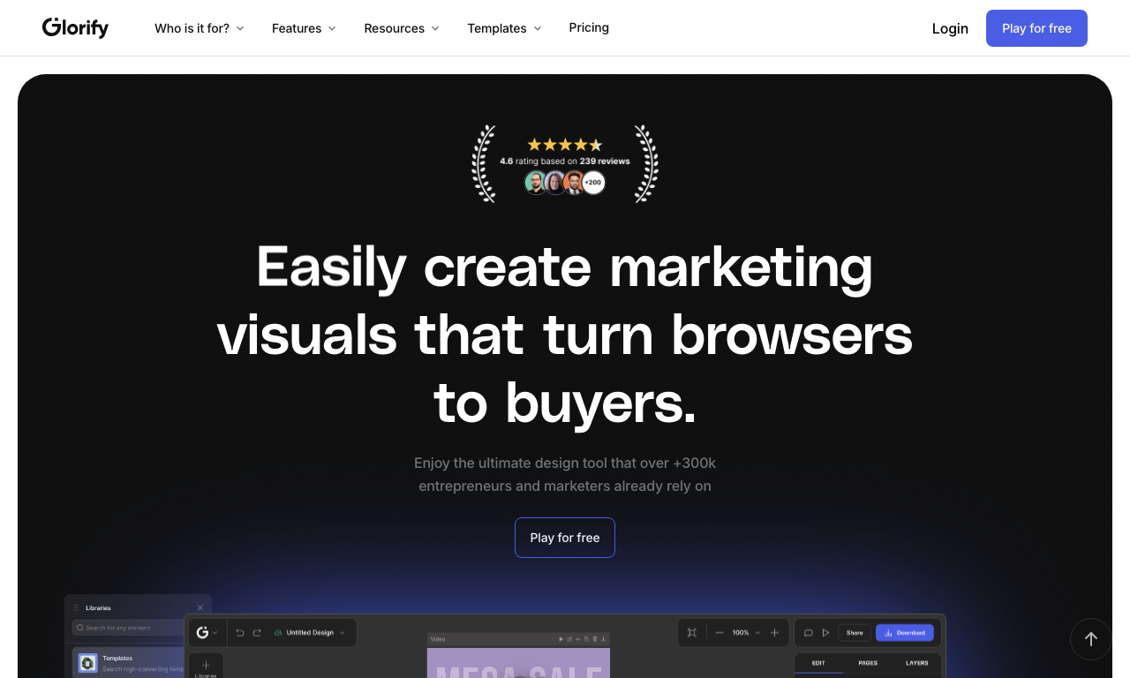This screenshot has width=1130, height=678.
Task: Click the five-star rating badge
Action: [565, 144]
